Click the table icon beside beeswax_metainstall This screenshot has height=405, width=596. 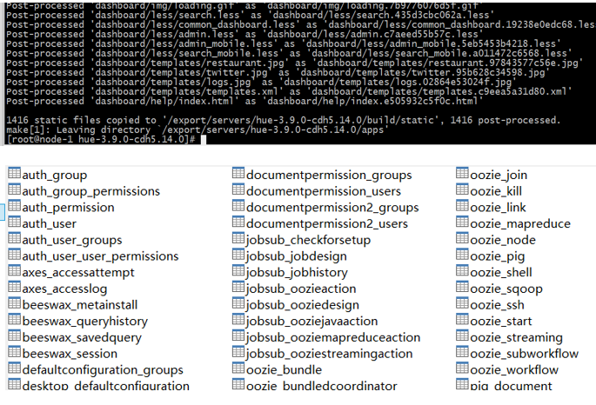[15, 303]
